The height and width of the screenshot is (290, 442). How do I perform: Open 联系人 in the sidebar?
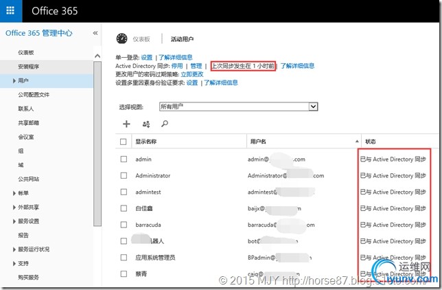[26, 109]
